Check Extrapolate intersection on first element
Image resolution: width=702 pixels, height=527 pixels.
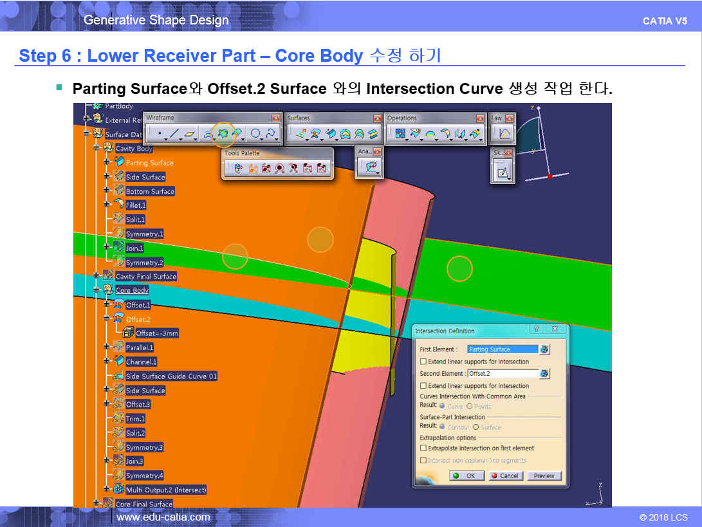[x=423, y=448]
